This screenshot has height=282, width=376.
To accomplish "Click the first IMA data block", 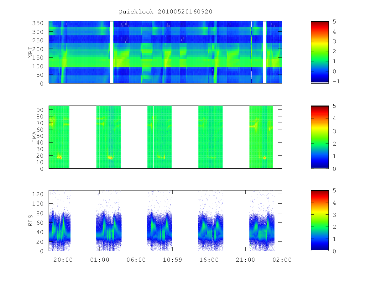I will 59,137.
